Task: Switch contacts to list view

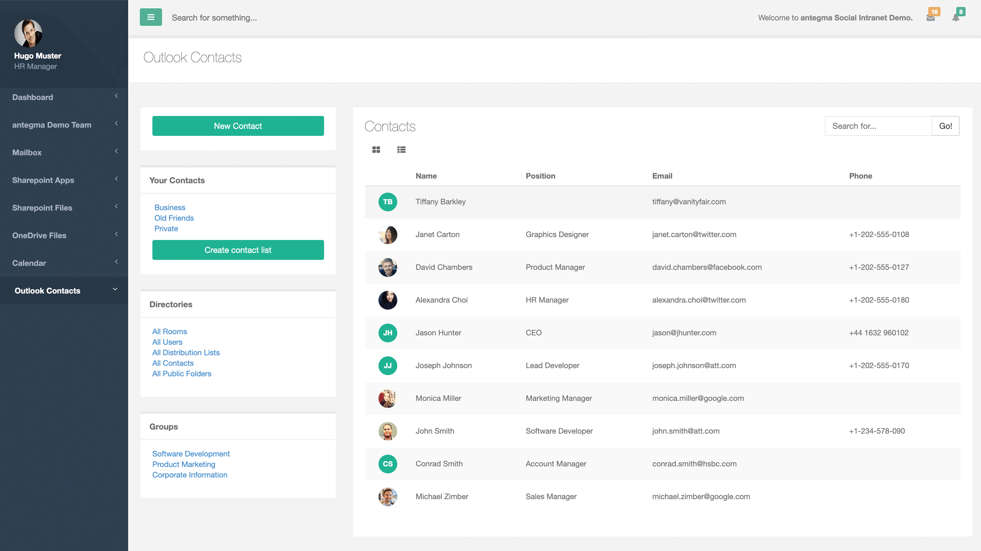Action: coord(401,150)
